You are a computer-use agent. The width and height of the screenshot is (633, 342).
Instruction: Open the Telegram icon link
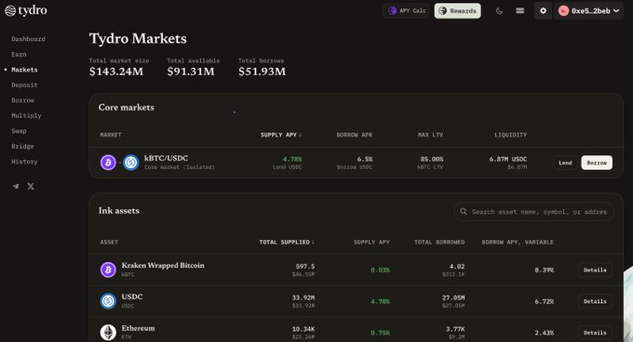point(16,186)
